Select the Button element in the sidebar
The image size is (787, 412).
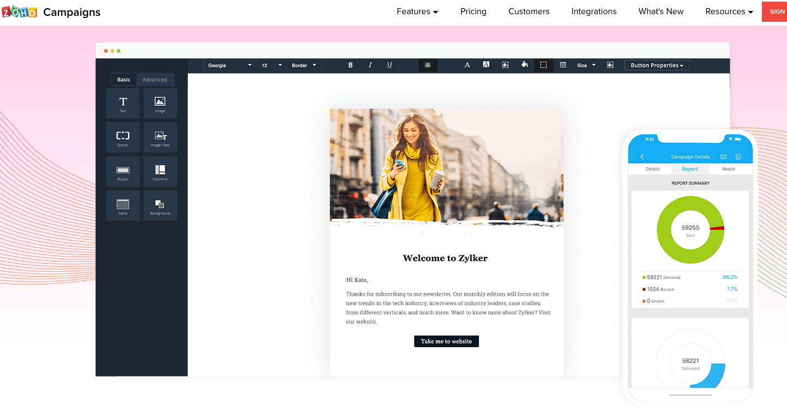point(123,171)
